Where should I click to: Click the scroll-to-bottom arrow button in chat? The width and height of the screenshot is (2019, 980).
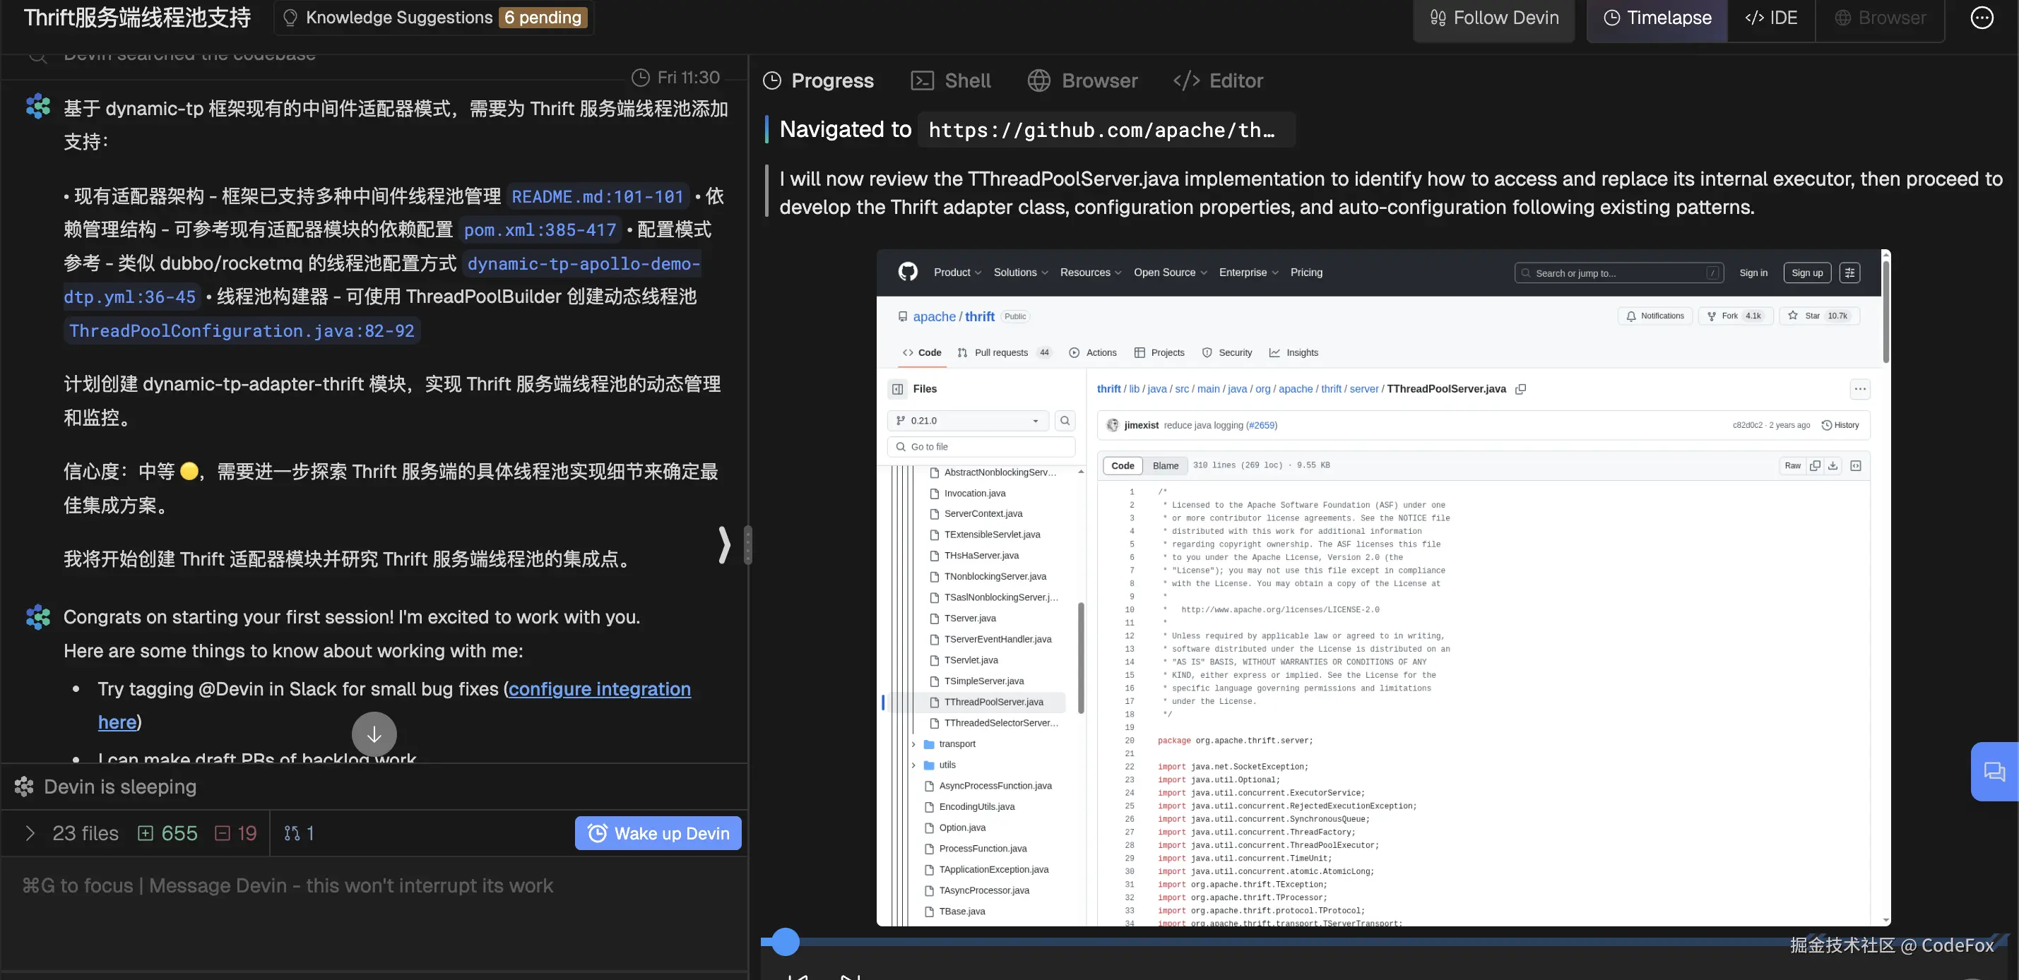tap(374, 734)
